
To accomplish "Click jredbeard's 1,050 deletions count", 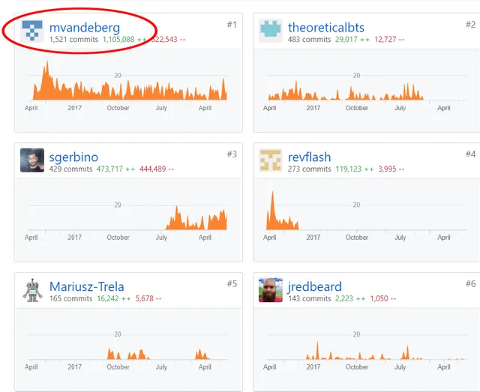I will coord(383,298).
